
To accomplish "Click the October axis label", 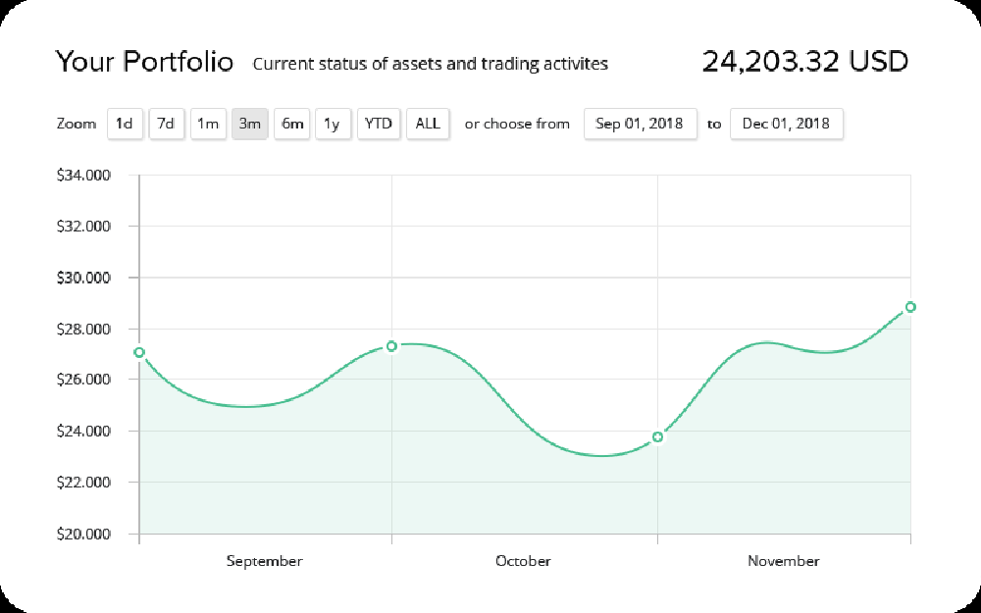I will point(523,561).
